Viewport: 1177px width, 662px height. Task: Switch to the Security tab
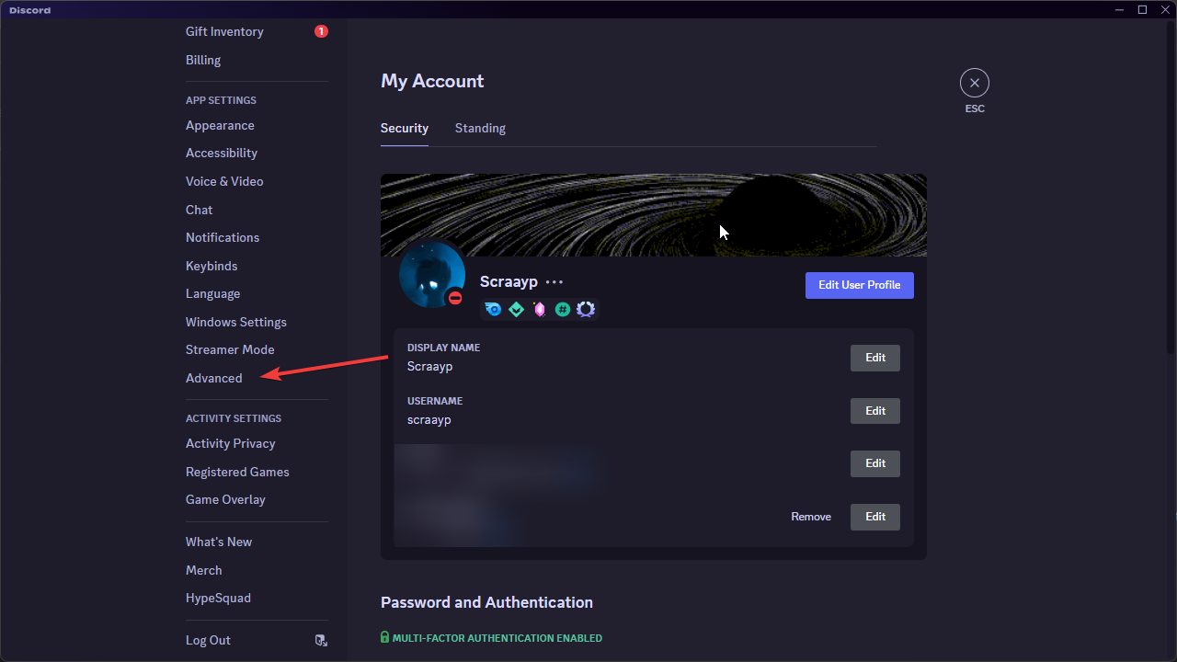(x=405, y=129)
